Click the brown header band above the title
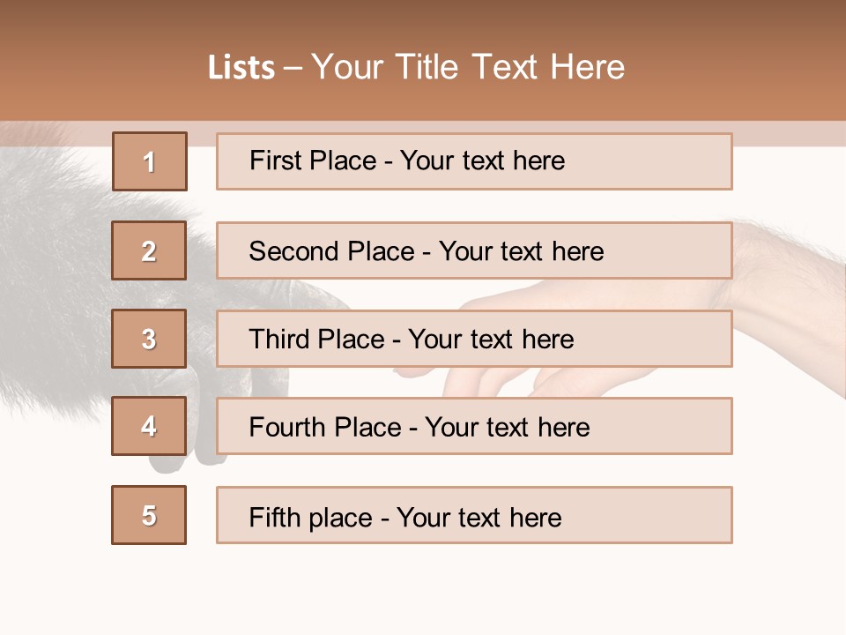This screenshot has width=846, height=635. (x=423, y=19)
